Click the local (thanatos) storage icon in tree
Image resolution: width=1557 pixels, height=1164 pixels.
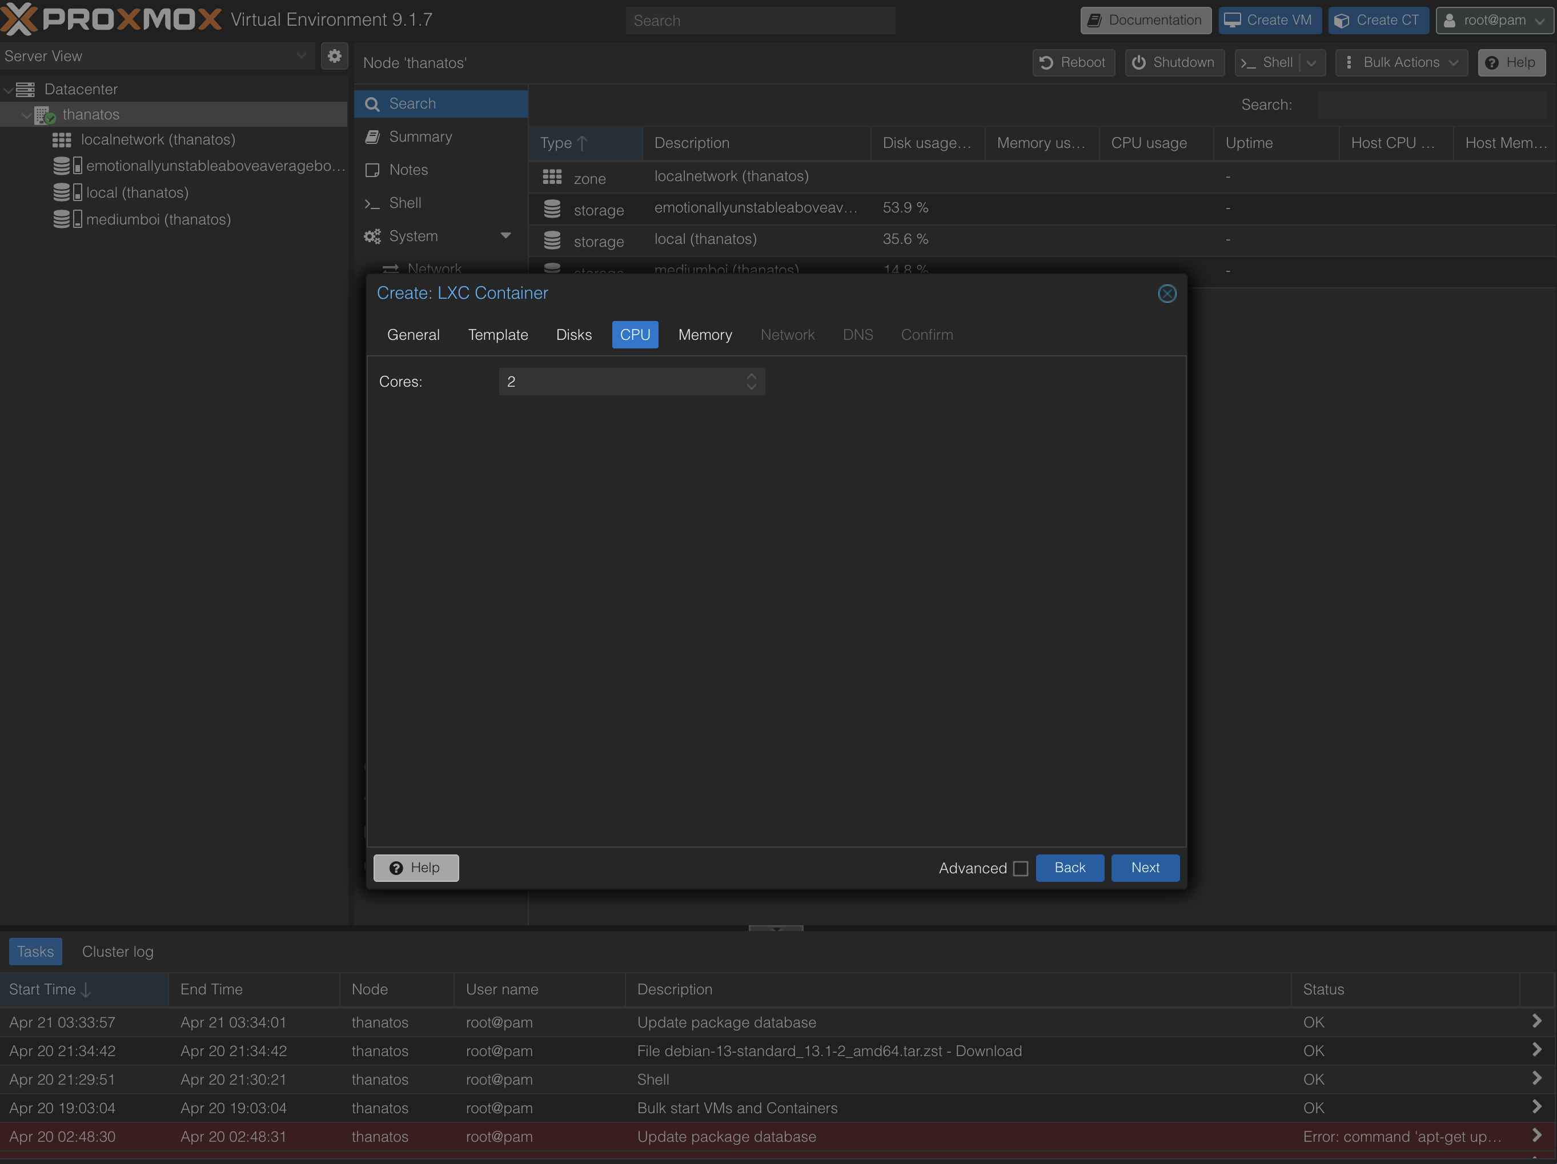pyautogui.click(x=67, y=193)
